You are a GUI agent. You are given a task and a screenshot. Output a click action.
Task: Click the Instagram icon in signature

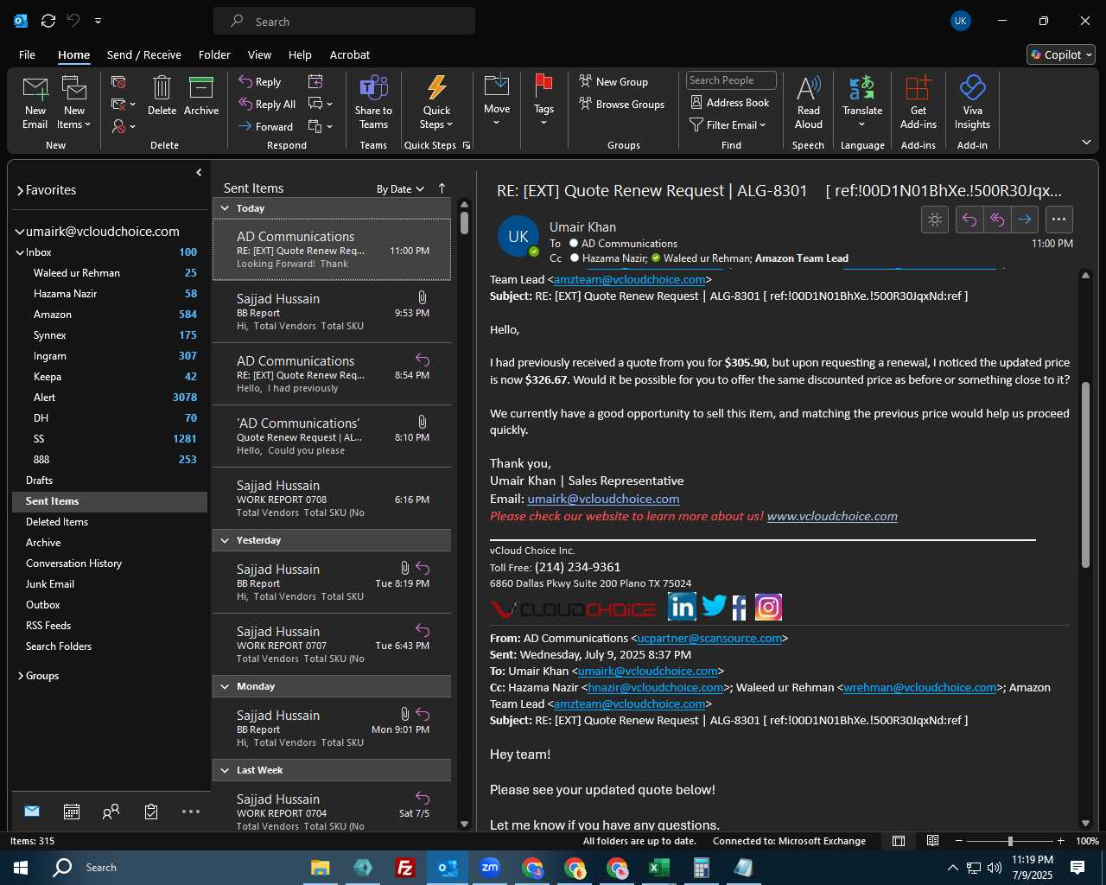click(x=768, y=607)
